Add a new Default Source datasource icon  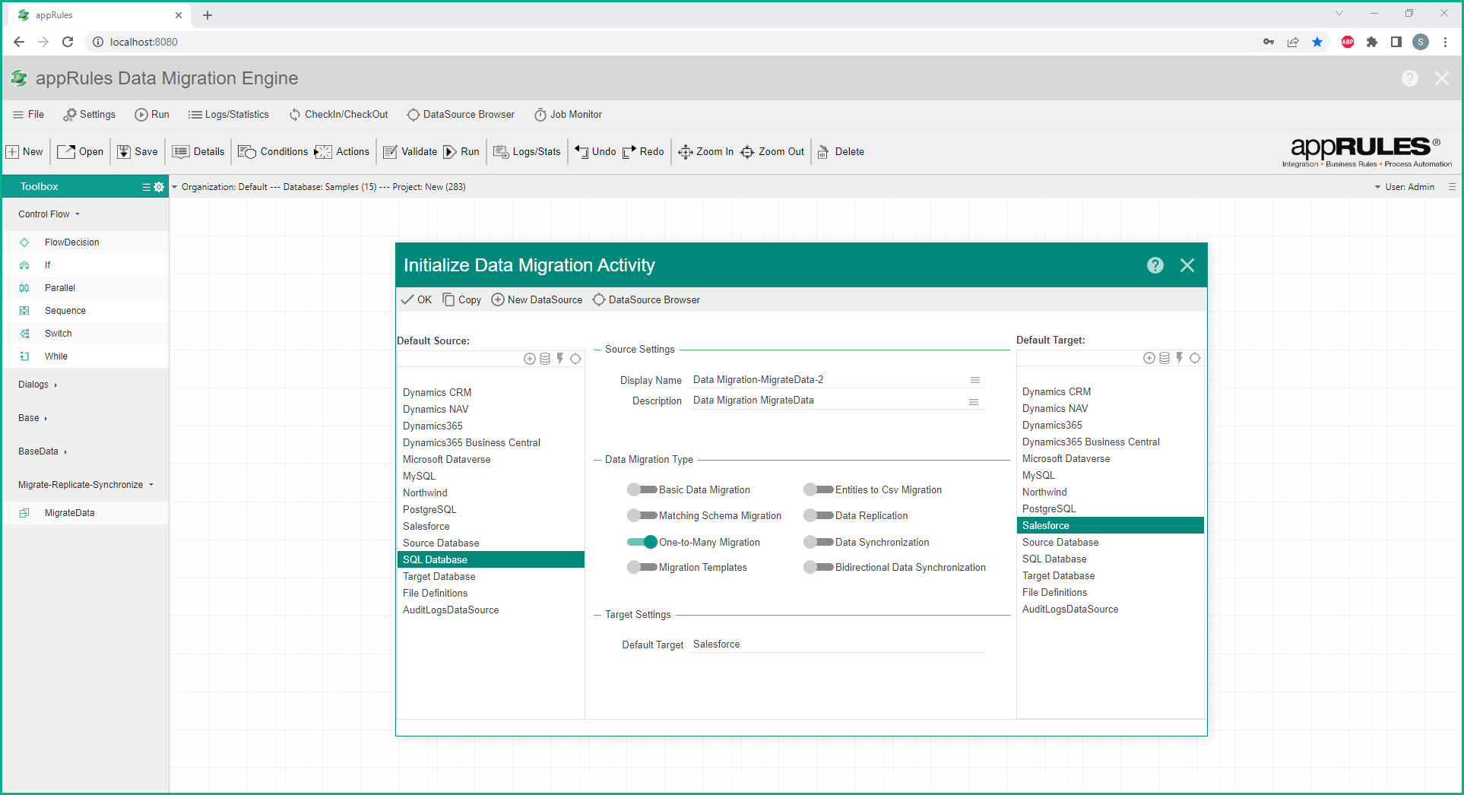tap(530, 359)
